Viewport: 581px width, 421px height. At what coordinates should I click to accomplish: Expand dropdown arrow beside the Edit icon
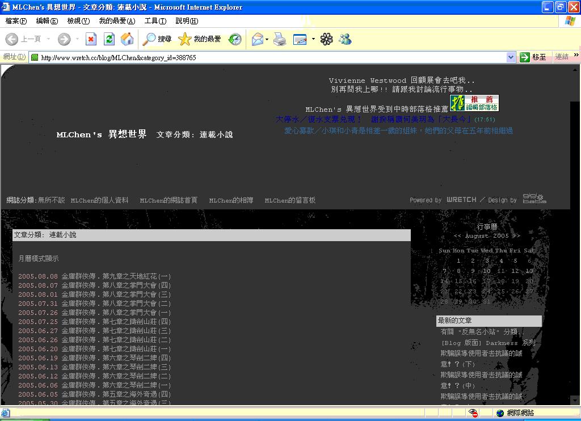click(313, 39)
